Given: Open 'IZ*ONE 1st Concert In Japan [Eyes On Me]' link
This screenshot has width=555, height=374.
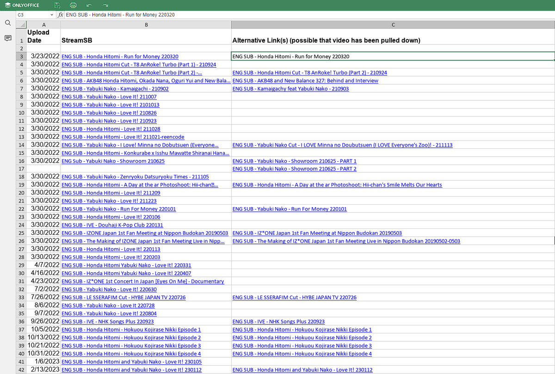Looking at the screenshot, I should [x=142, y=282].
